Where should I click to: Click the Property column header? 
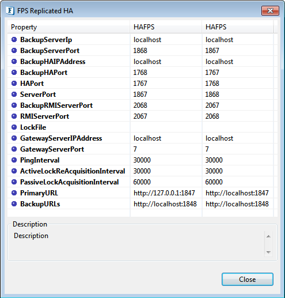pyautogui.click(x=69, y=27)
